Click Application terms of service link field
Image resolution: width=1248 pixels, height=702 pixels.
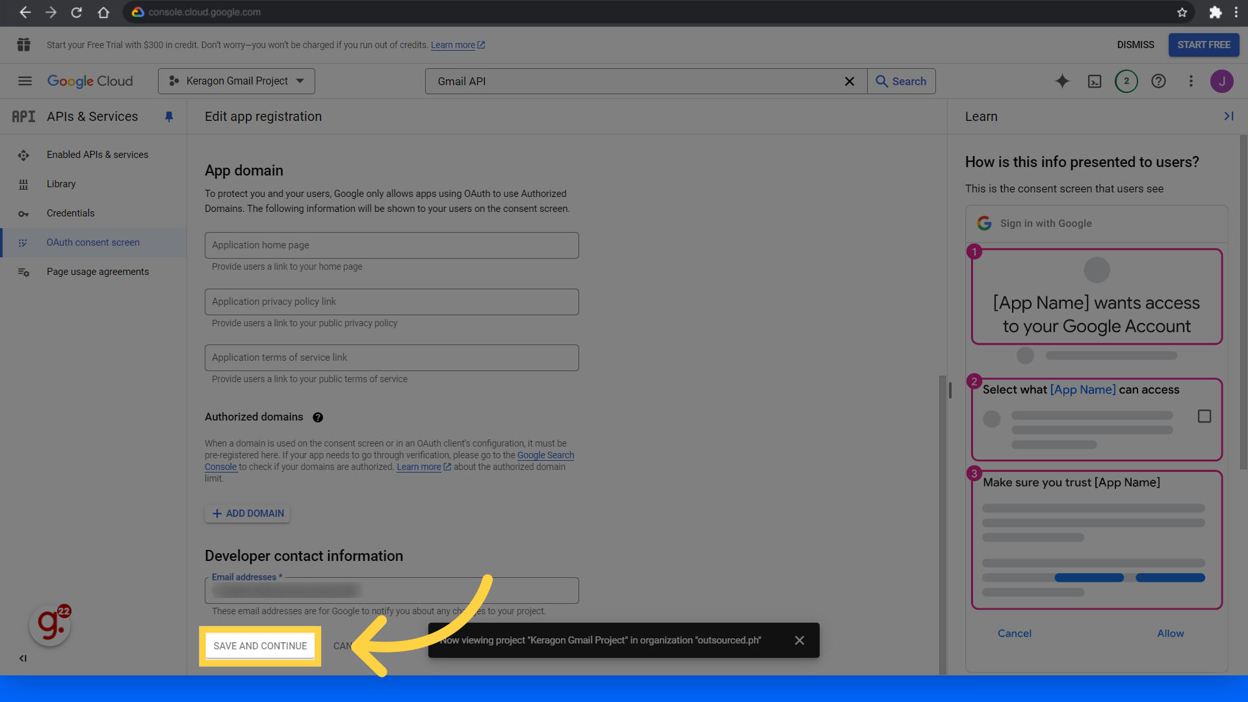(392, 357)
